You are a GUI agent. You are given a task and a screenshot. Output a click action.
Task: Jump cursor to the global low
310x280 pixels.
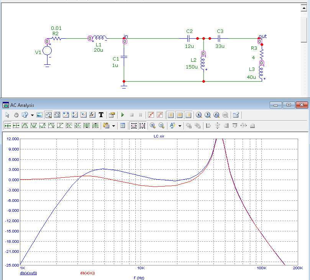click(x=78, y=126)
